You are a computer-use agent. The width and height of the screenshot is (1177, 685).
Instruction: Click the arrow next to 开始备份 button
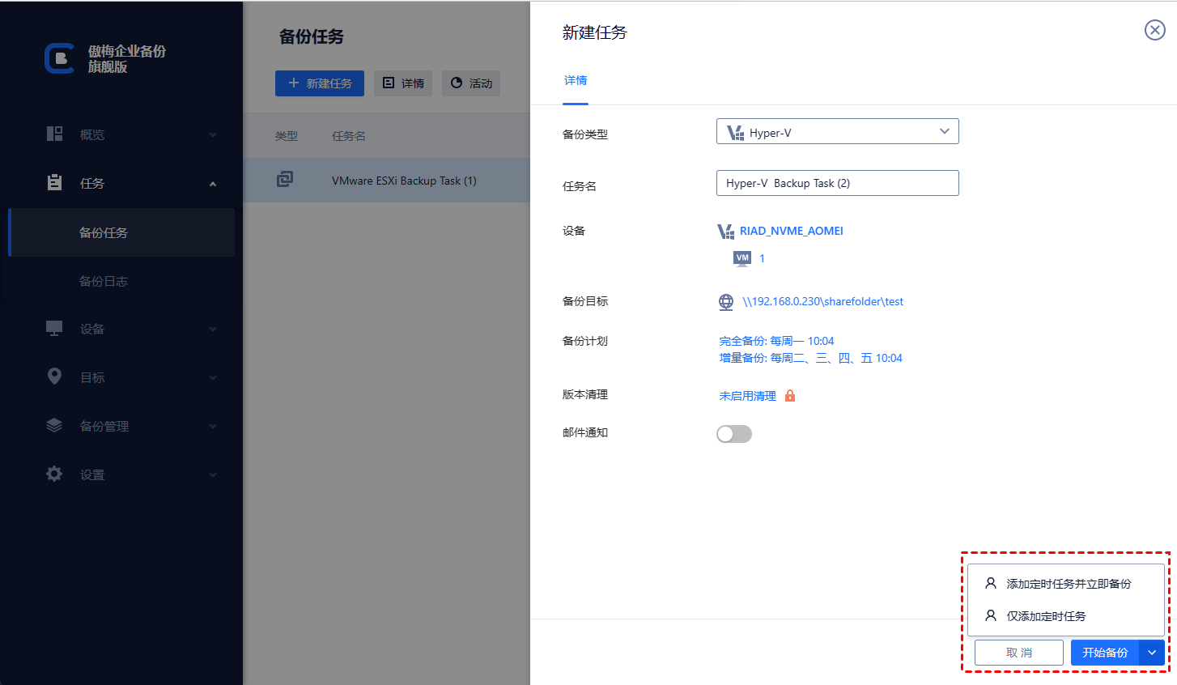coord(1152,653)
